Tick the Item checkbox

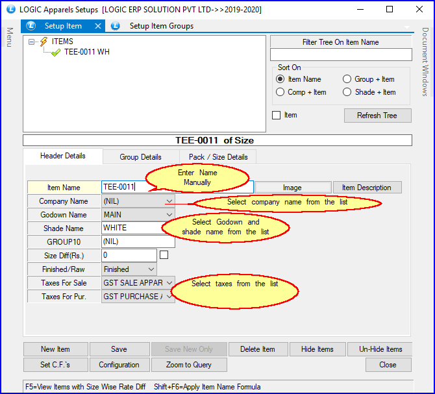click(277, 115)
